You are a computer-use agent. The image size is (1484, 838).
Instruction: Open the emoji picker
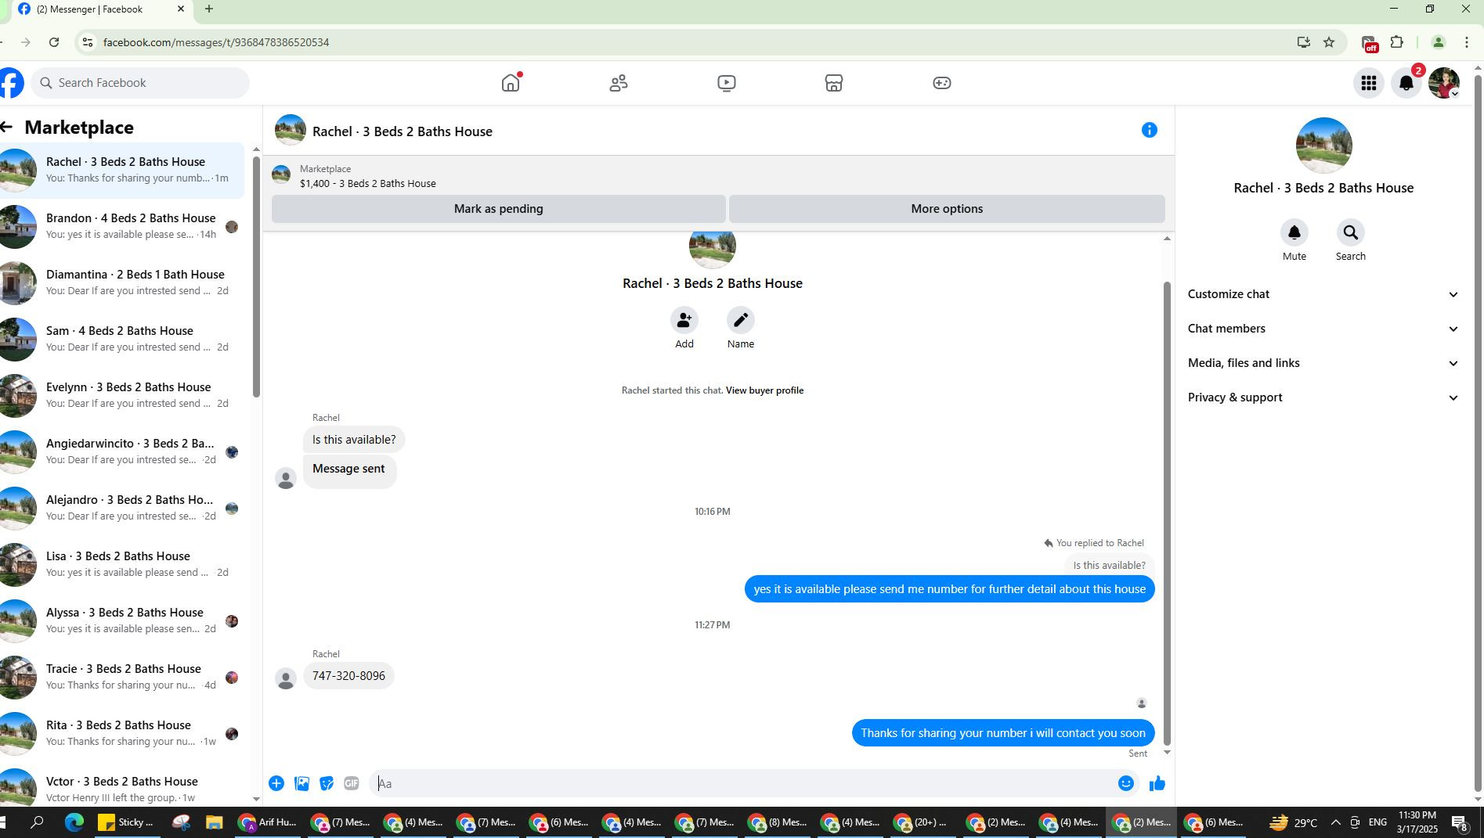point(1126,783)
